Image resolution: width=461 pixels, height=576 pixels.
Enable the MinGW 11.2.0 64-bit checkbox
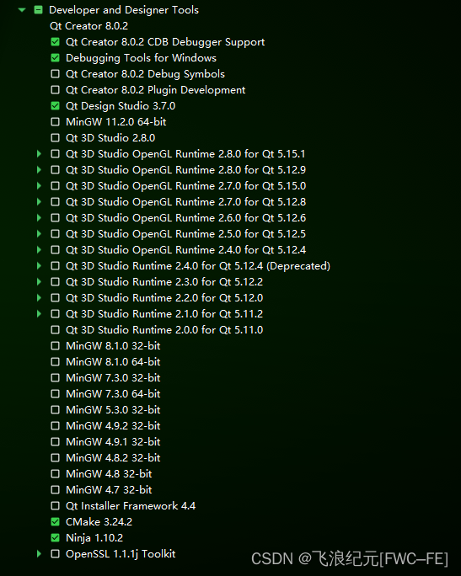55,122
